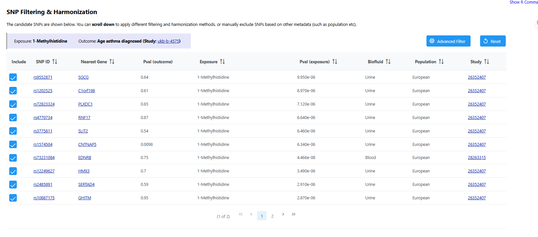
Task: Exclude SNP rs1574504 via its checkbox
Action: pyautogui.click(x=13, y=145)
